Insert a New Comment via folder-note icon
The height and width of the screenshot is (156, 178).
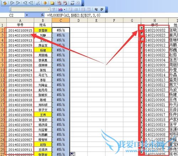(52, 3)
